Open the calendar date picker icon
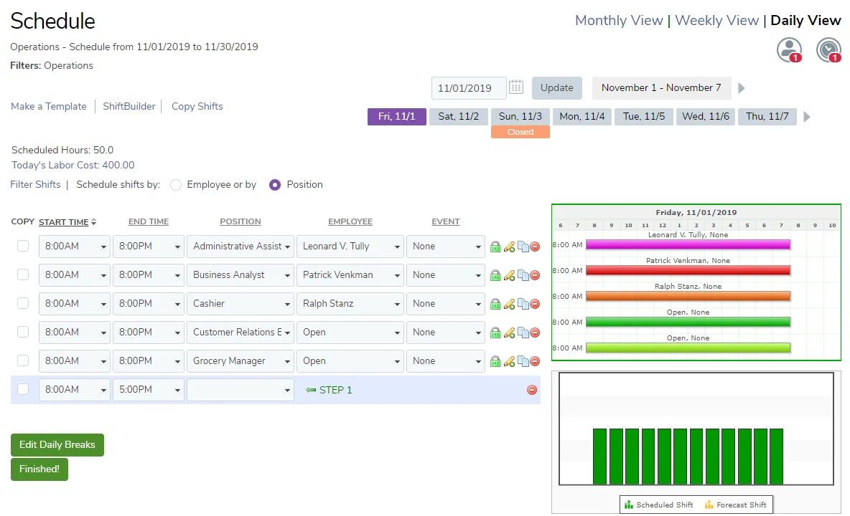850x516 pixels. pos(516,87)
